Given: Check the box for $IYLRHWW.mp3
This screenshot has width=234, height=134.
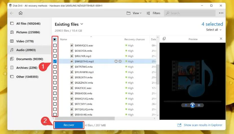Looking at the screenshot, I should 55,72.
